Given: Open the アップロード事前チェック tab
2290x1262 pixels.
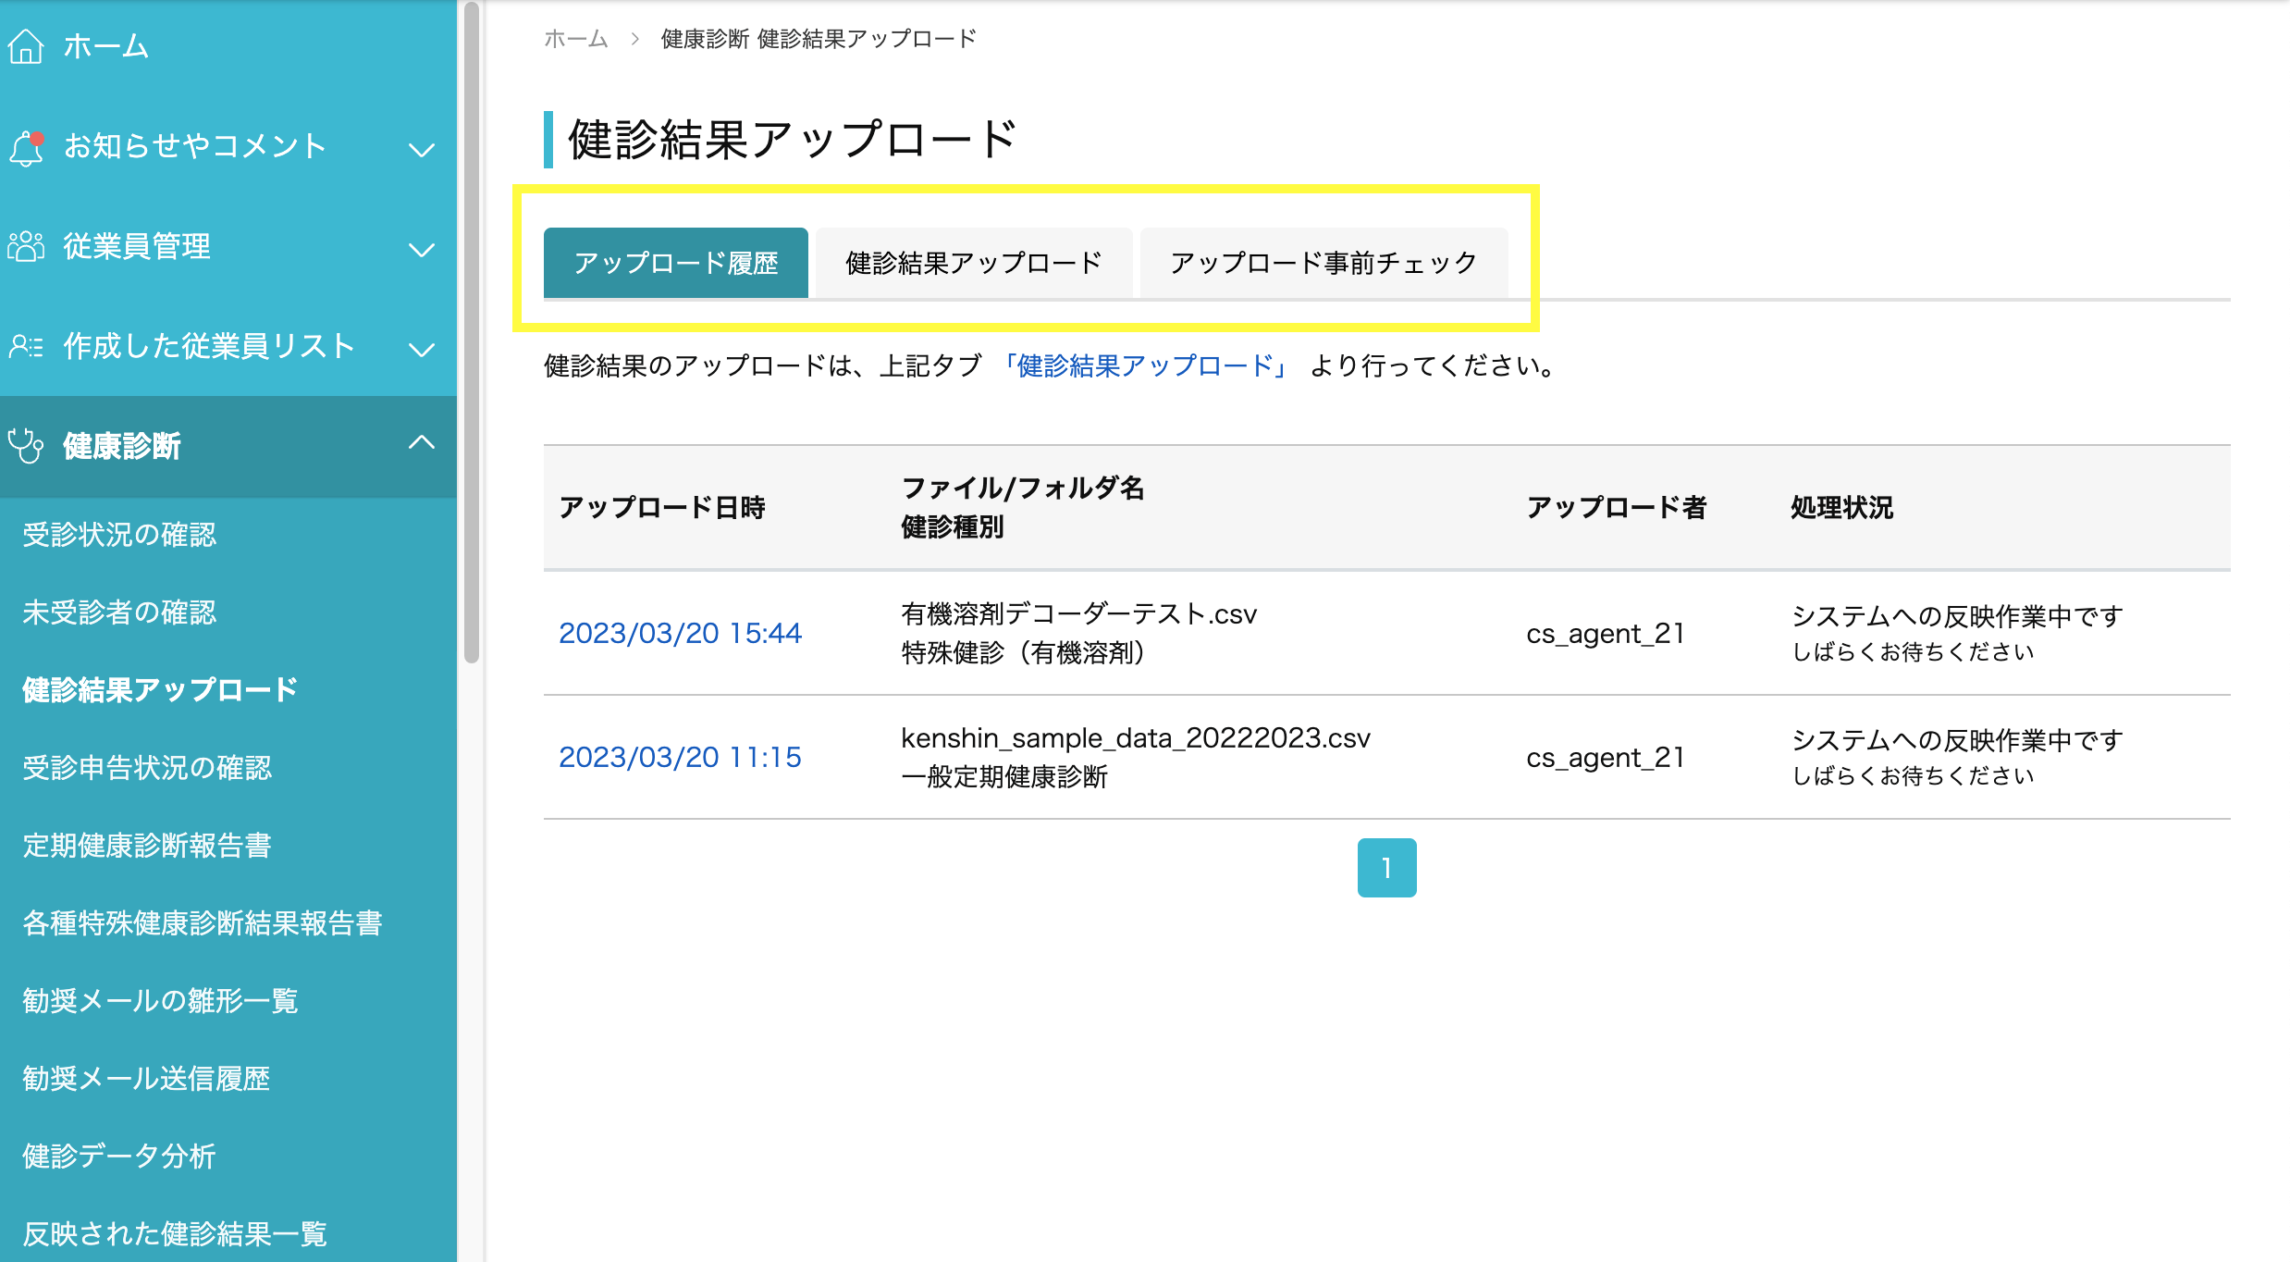Looking at the screenshot, I should point(1323,264).
